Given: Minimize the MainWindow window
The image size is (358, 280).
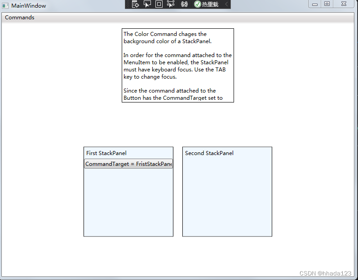Looking at the screenshot, I should pos(315,4).
